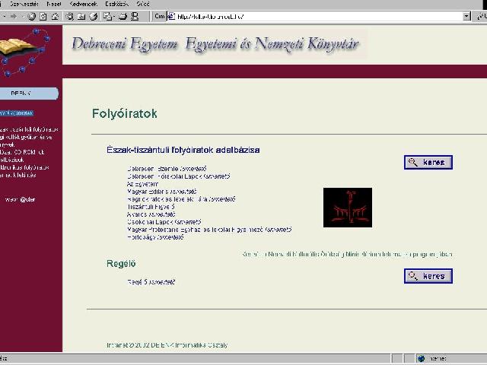Screen dimensions: 487x365
Task: Open the Mail button's dropdown arrow
Action: coord(114,17)
